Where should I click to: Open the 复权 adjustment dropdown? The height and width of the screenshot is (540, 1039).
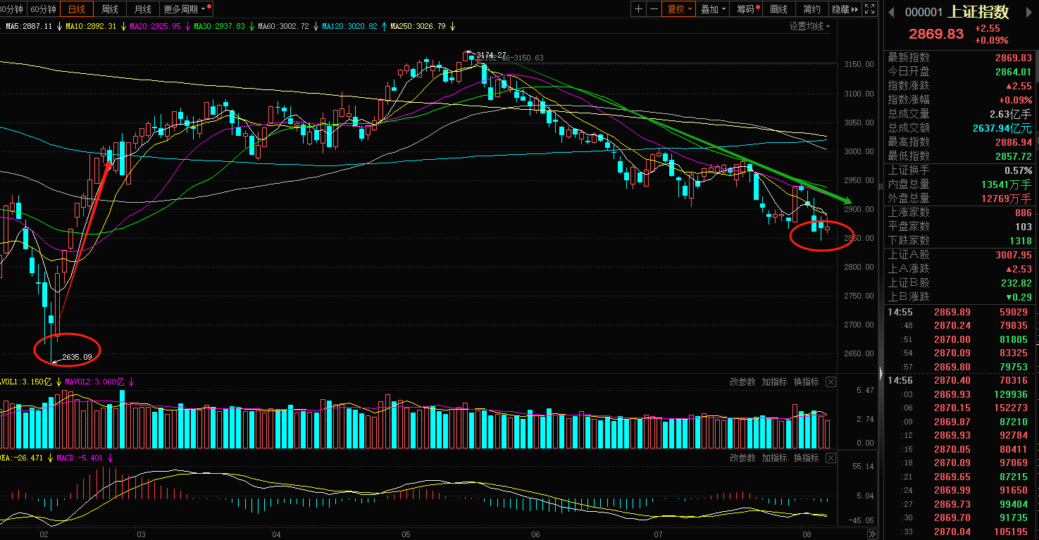[x=679, y=9]
